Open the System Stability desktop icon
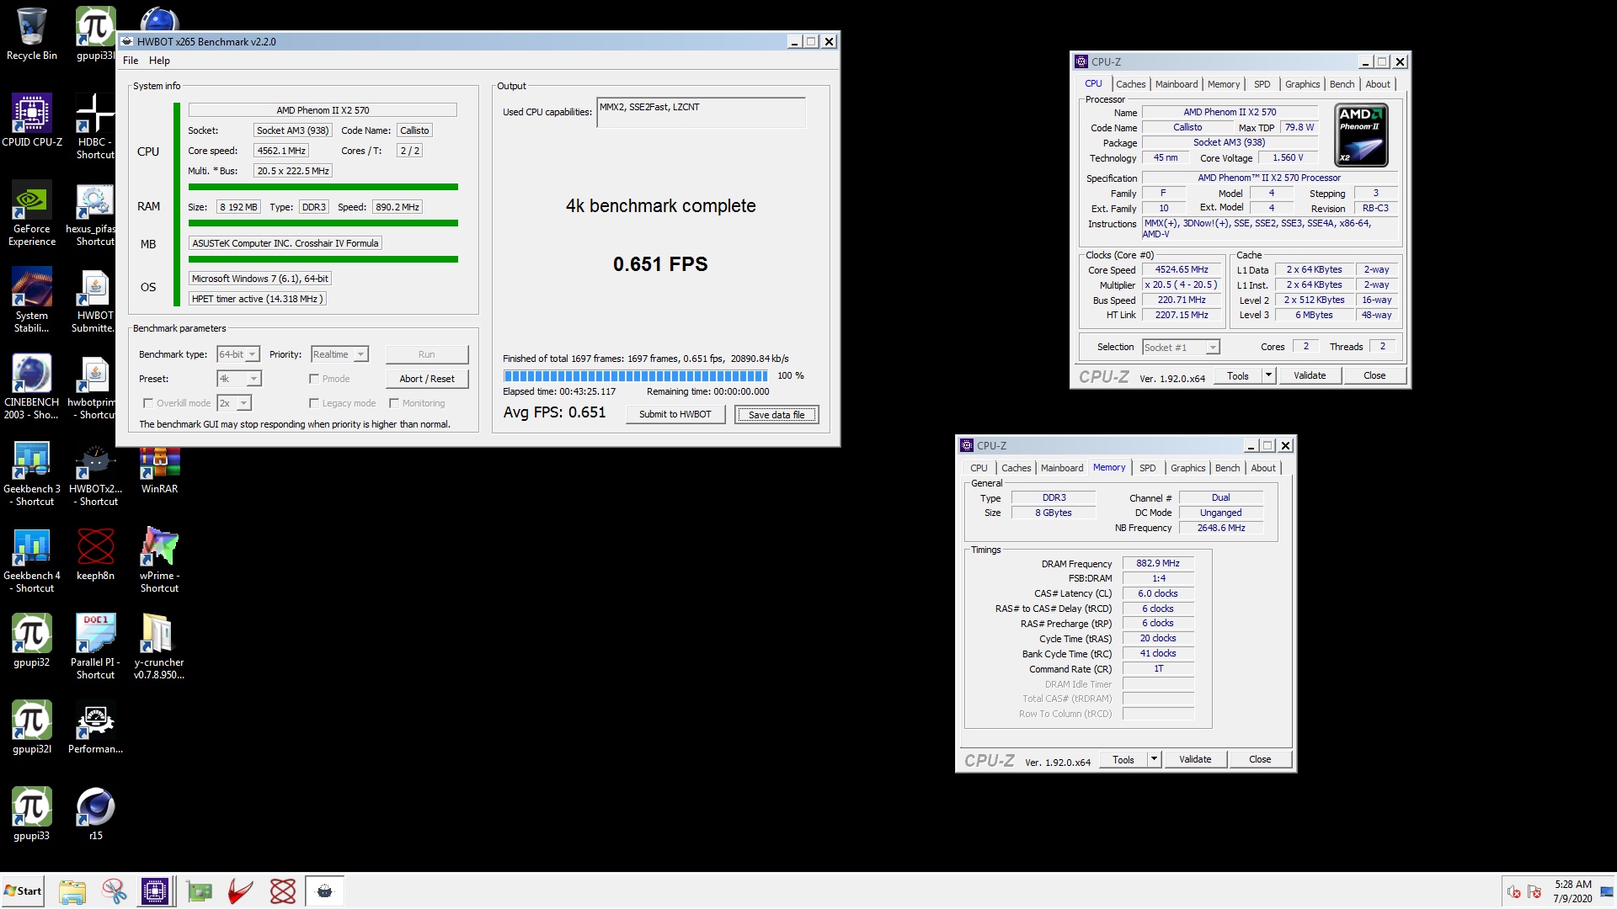Viewport: 1617px width, 909px height. click(31, 300)
